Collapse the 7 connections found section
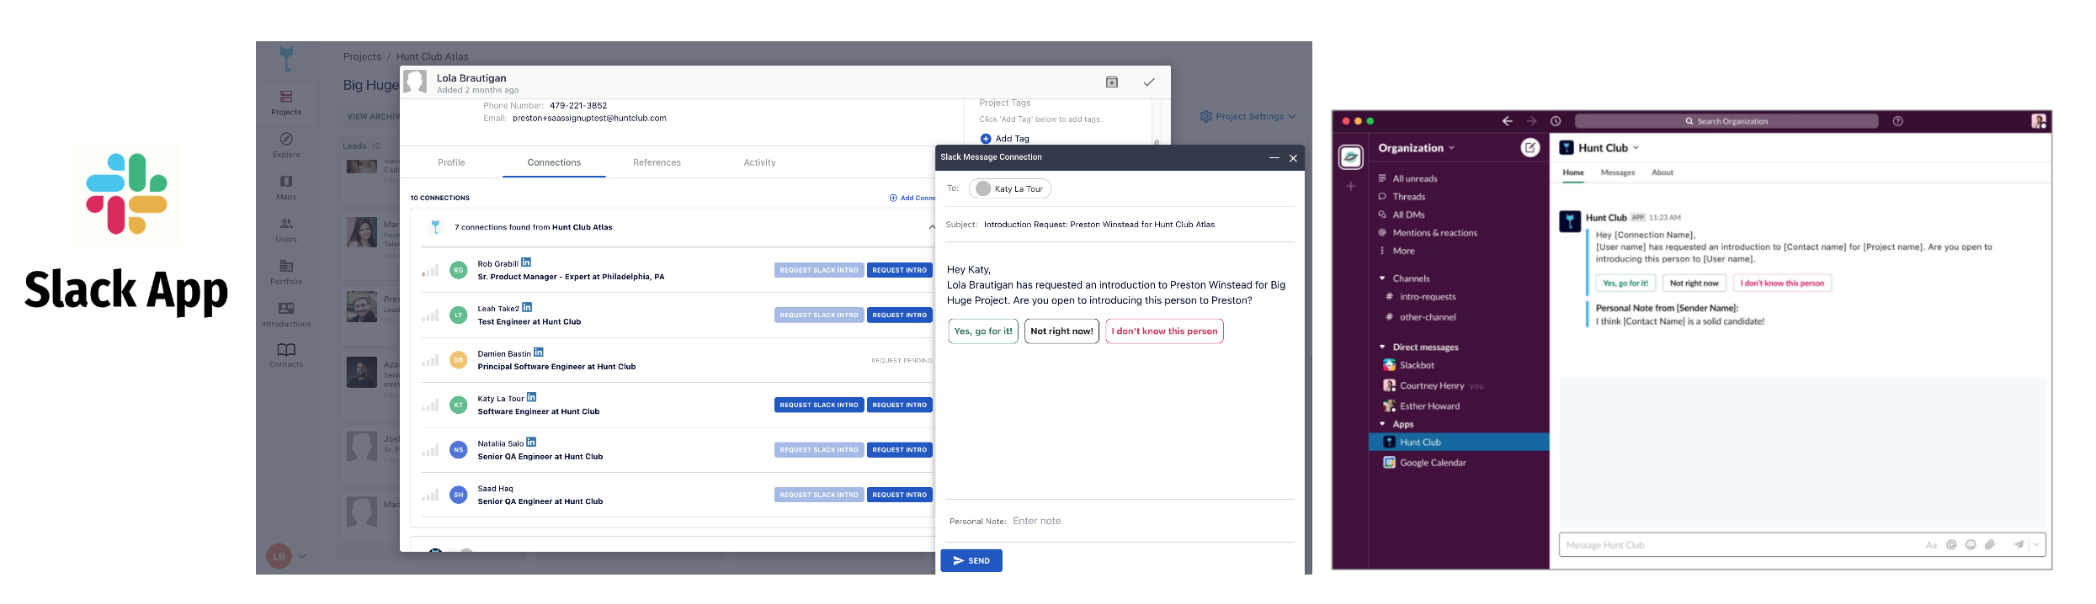 coord(932,227)
